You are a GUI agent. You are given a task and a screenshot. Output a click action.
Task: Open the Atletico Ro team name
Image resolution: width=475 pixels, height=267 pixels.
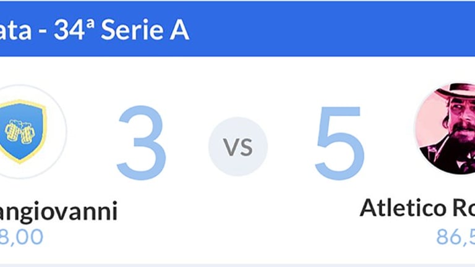417,208
